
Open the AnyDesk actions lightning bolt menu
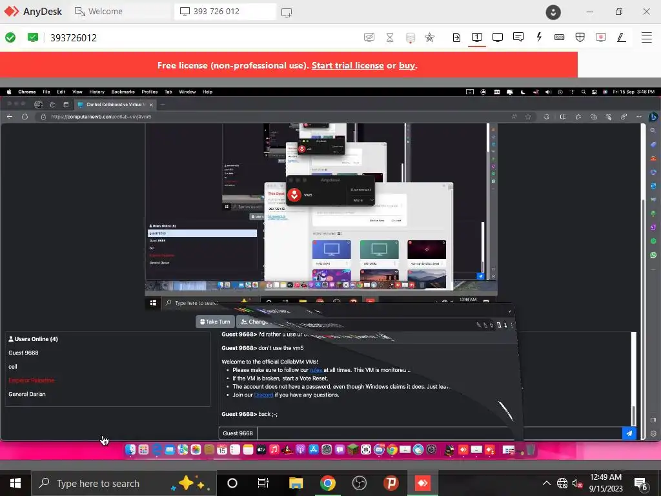pos(539,37)
